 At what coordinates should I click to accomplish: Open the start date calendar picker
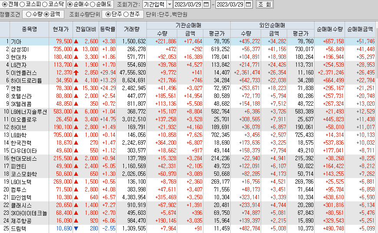206,4
